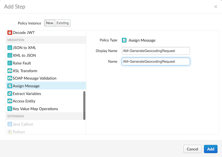
Task: Focus the Name input field
Action: 156,62
